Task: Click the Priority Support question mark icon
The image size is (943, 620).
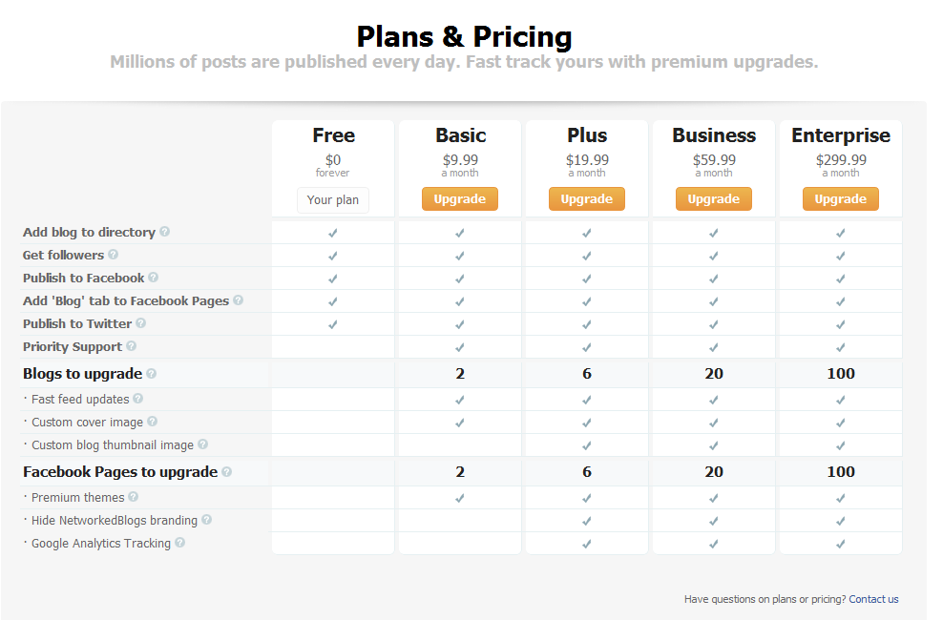Action: click(x=131, y=345)
